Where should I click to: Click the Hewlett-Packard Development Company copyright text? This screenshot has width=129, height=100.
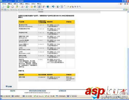(x=37, y=93)
